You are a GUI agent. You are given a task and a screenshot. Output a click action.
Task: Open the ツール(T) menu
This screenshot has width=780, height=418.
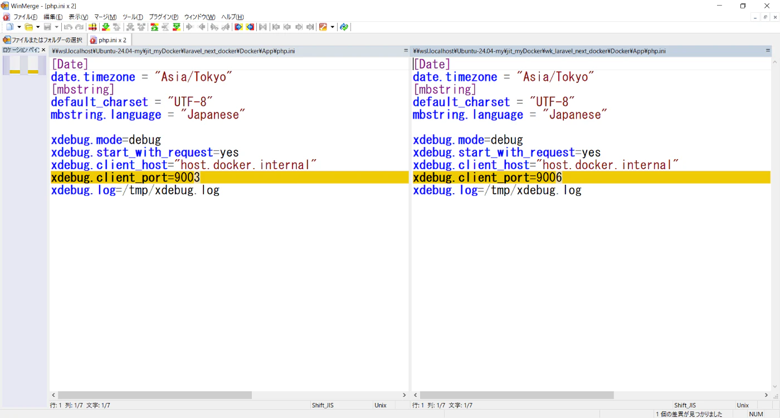(x=133, y=17)
